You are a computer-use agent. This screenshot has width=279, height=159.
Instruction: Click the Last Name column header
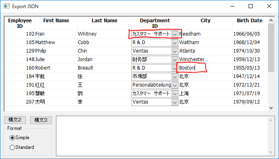pyautogui.click(x=105, y=23)
